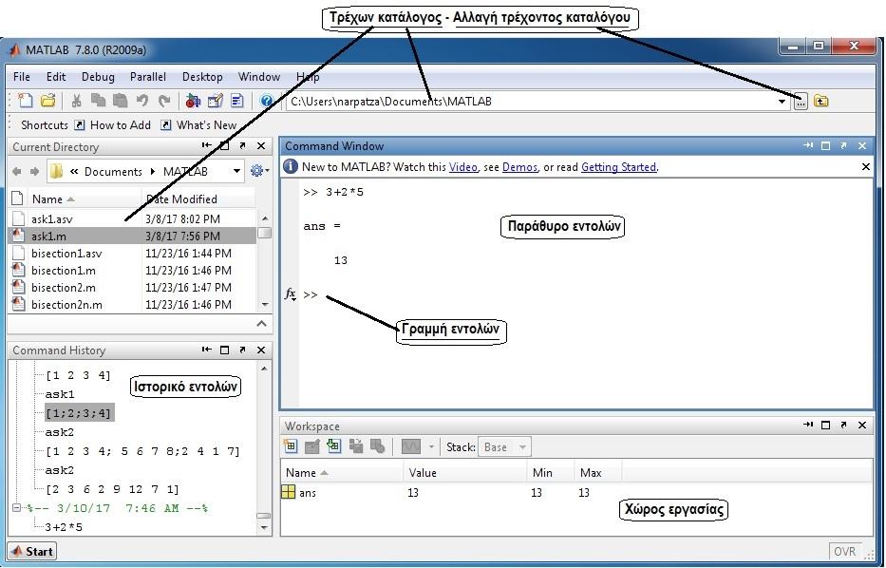Open the Video link

[x=463, y=167]
